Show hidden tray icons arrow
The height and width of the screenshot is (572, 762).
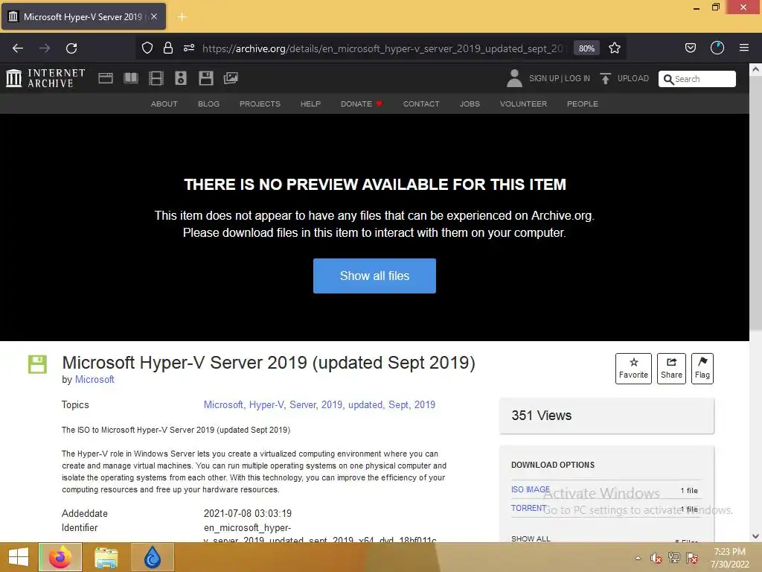(x=638, y=558)
